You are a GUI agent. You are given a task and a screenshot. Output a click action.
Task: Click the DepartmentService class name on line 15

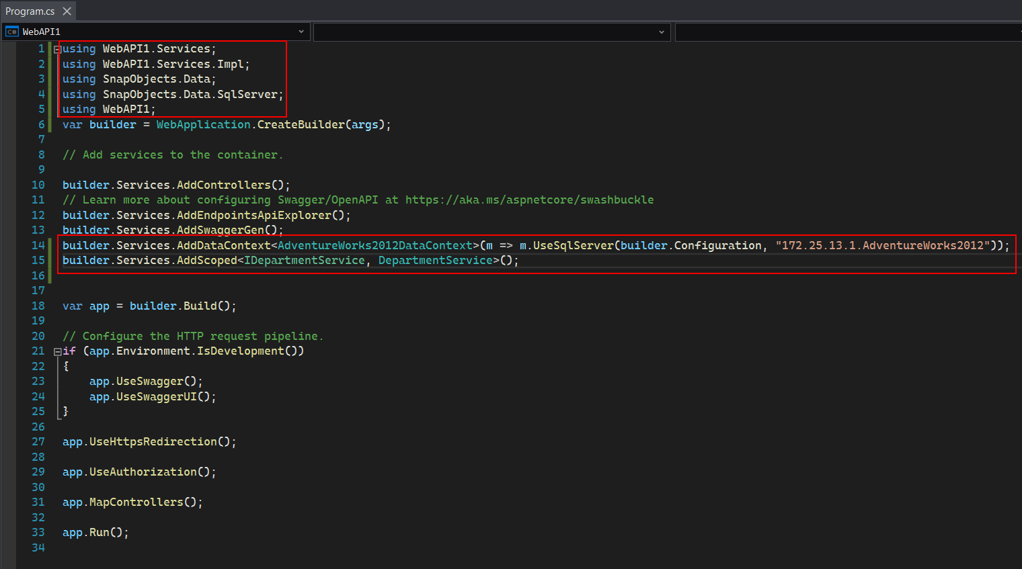(x=435, y=260)
